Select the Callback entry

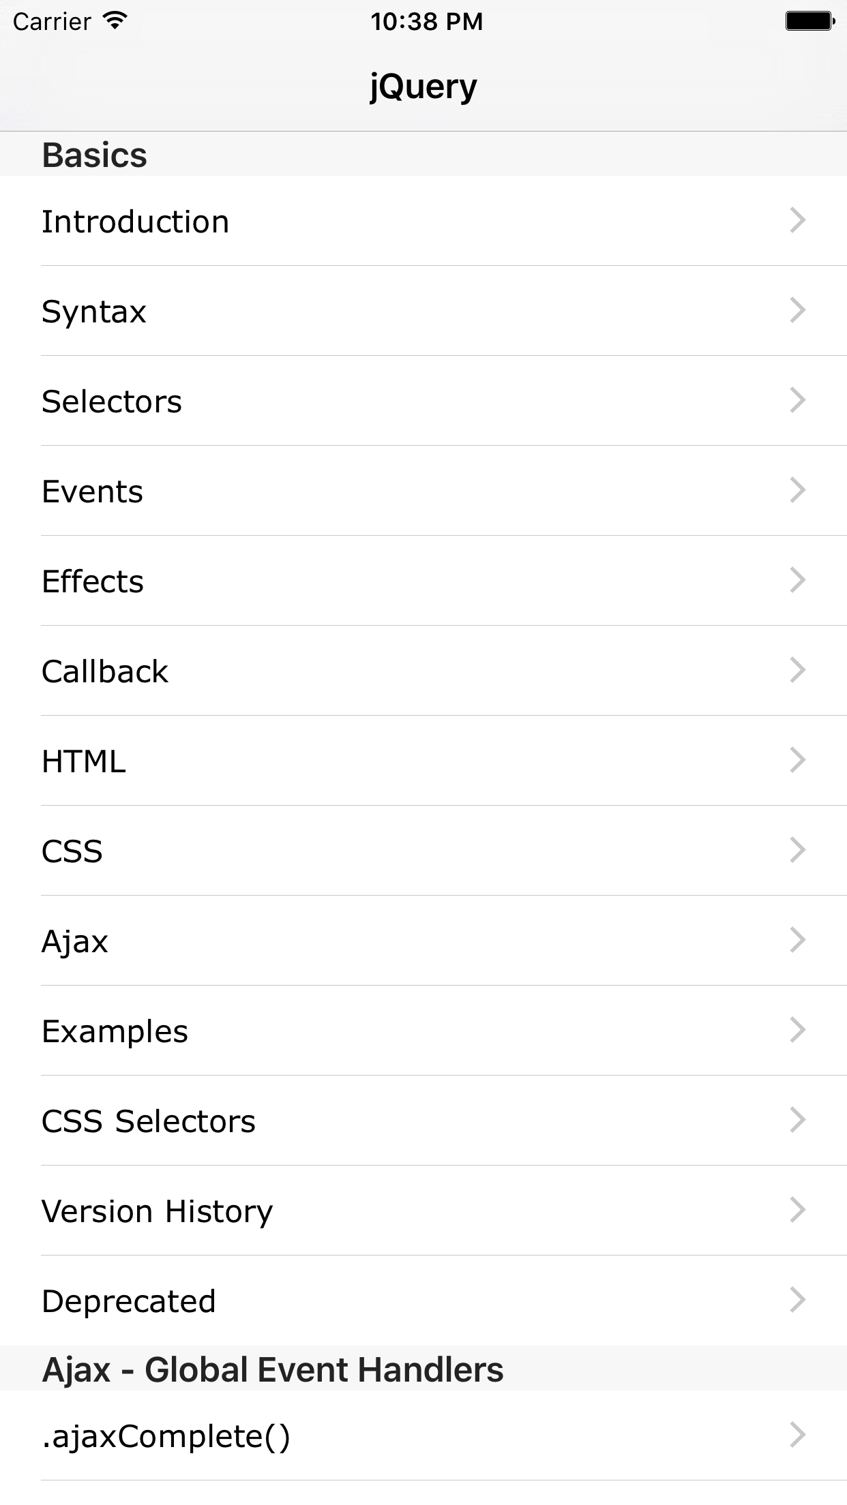273,671
